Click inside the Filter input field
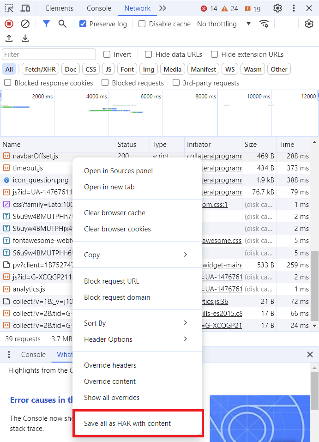 (48, 54)
